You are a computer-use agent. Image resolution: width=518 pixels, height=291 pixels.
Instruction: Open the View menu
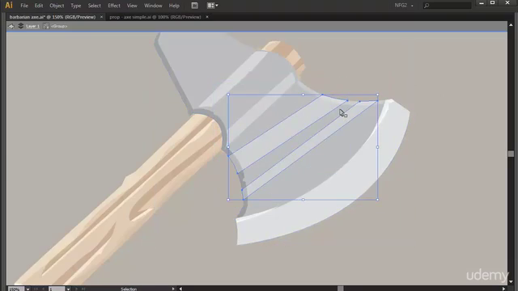[132, 6]
